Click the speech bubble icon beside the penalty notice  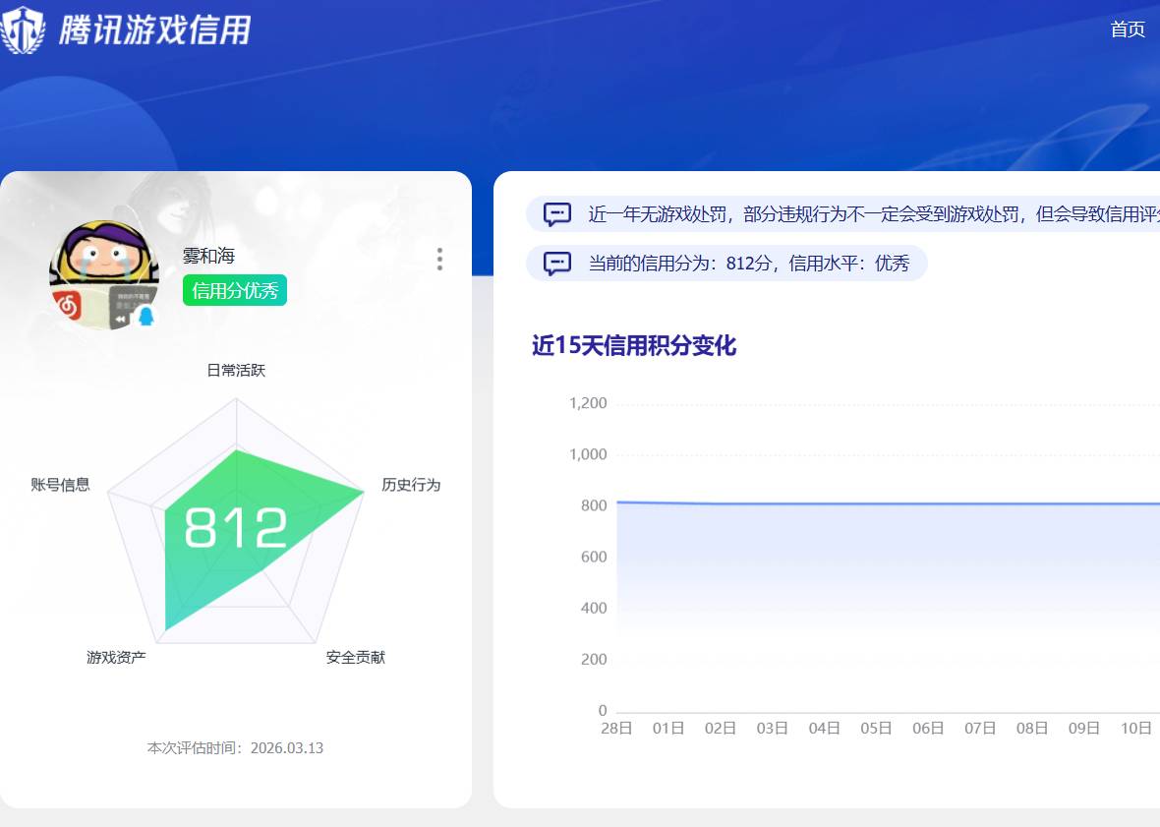click(x=556, y=213)
